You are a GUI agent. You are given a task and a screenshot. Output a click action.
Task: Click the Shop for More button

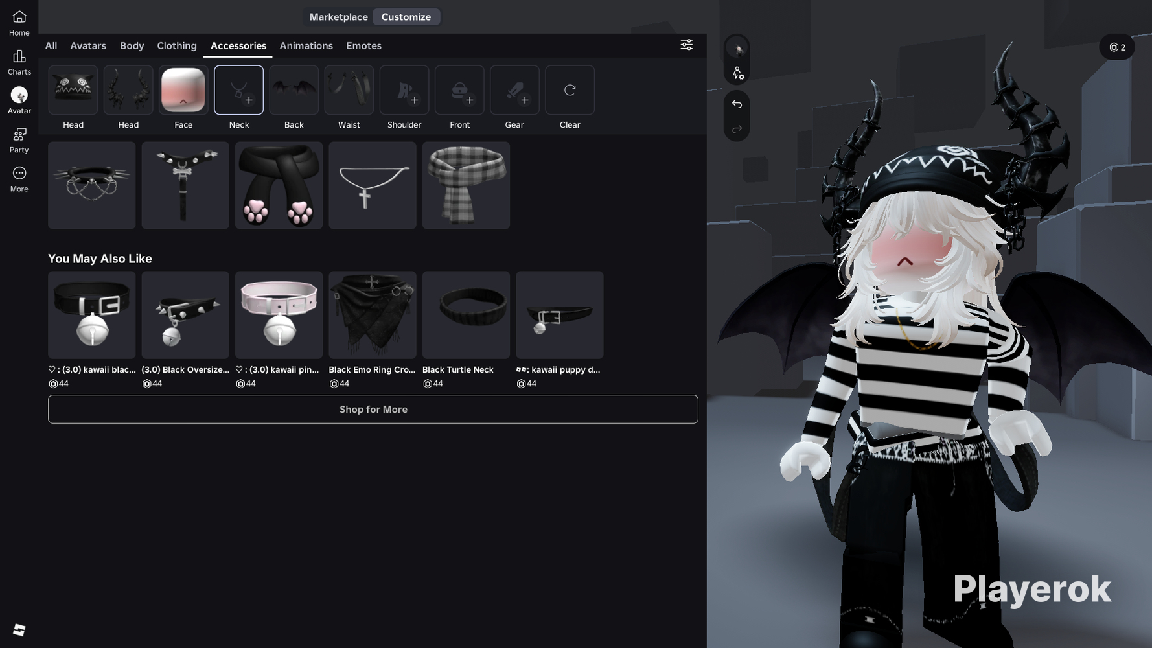pyautogui.click(x=373, y=410)
